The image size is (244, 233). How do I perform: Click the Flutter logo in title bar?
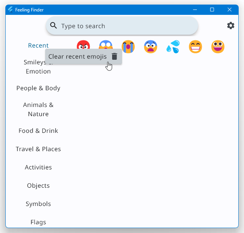[x=10, y=10]
